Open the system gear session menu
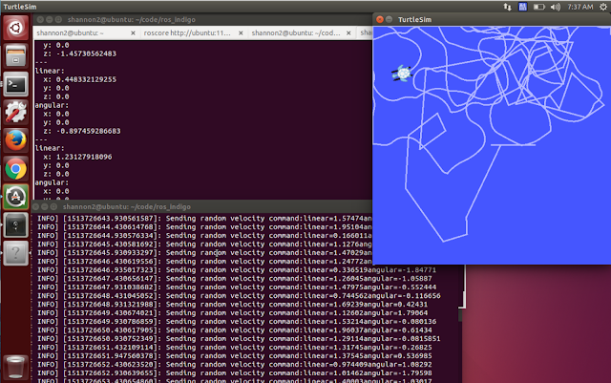The height and width of the screenshot is (383, 611). [603, 7]
